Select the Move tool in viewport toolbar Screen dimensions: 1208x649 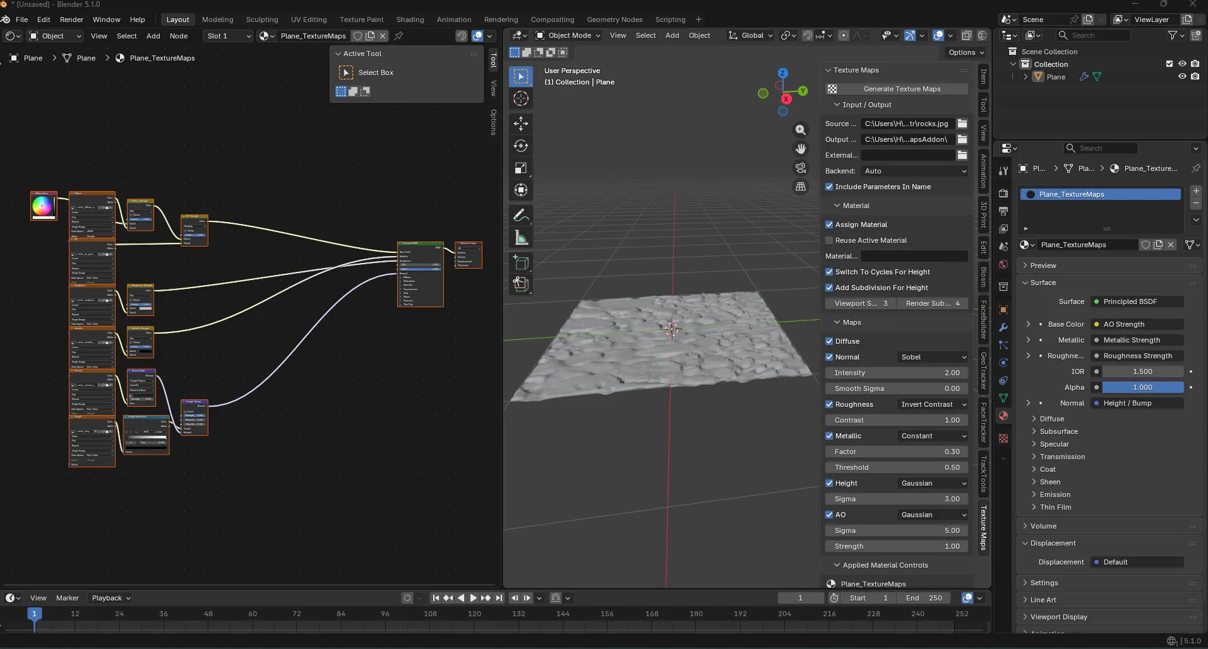521,124
